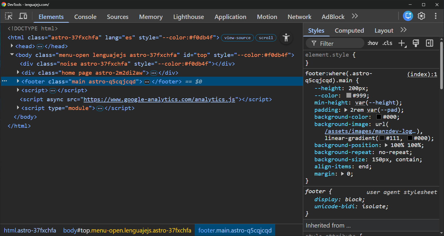Screen dimensions: 444x236
Task: Switch to the Console tab
Action: click(x=85, y=17)
